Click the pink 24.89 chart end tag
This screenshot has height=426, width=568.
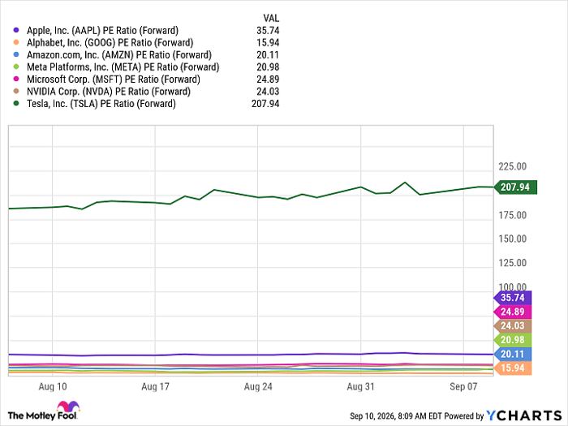513,312
